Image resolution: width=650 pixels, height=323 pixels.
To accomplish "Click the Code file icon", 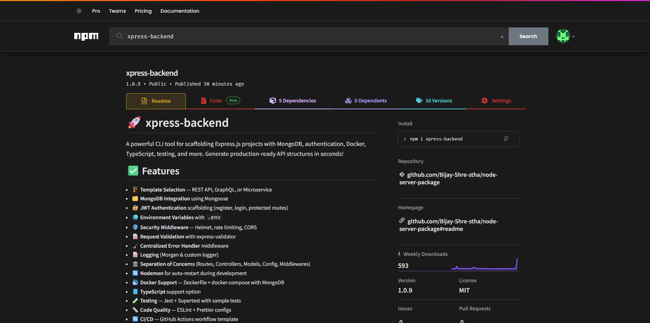I will pyautogui.click(x=204, y=101).
